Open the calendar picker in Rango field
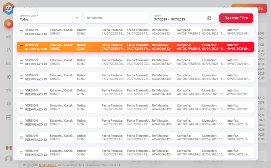This screenshot has height=168, width=271. 209,18
